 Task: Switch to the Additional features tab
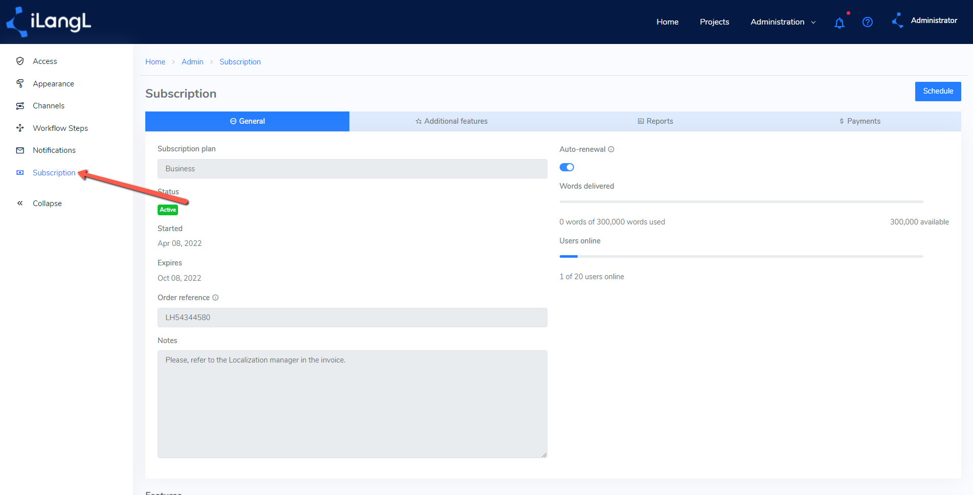click(451, 121)
